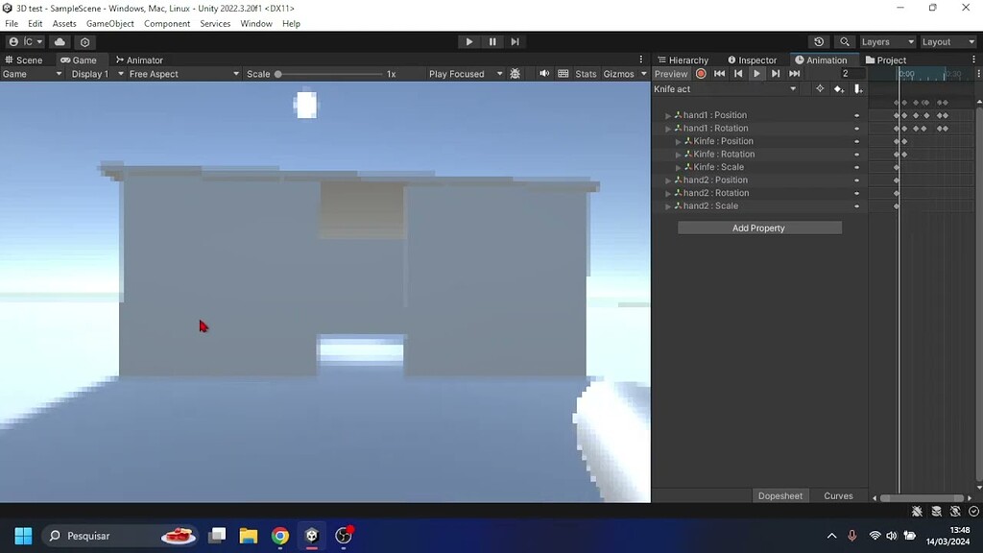Switch to Curves view in Animation window
Viewport: 983px width, 553px height.
[838, 495]
